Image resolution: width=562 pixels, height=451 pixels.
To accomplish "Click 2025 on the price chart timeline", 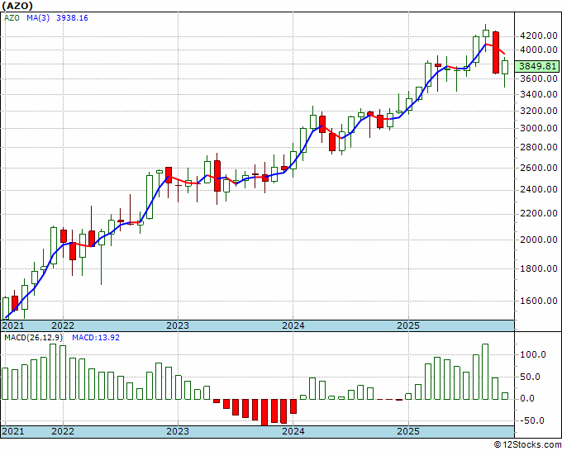I will pyautogui.click(x=408, y=325).
